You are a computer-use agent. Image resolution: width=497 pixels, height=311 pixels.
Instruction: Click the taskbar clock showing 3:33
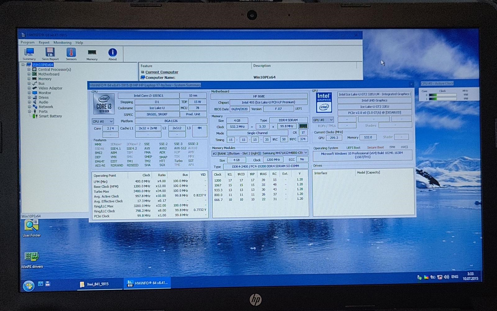tap(470, 276)
